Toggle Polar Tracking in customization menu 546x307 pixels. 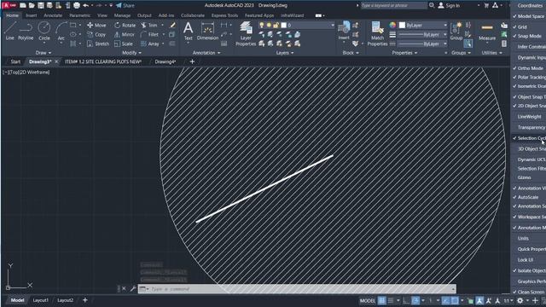pyautogui.click(x=528, y=78)
